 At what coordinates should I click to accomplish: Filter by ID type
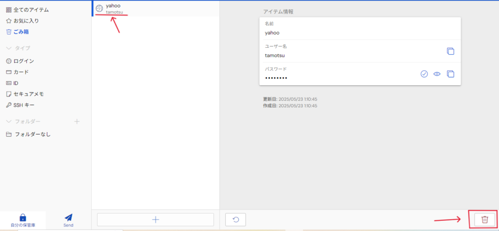pyautogui.click(x=12, y=83)
